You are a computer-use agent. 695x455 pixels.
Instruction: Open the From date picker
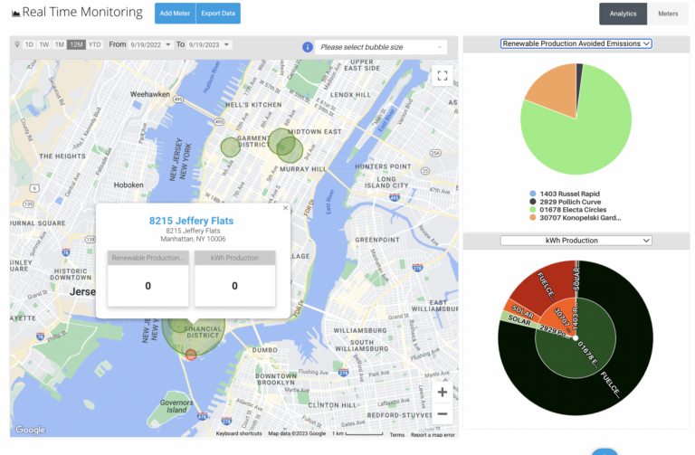click(x=150, y=44)
